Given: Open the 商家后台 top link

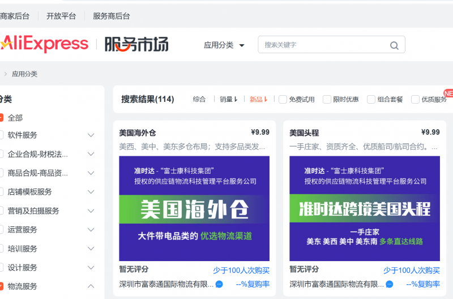Looking at the screenshot, I should [15, 16].
